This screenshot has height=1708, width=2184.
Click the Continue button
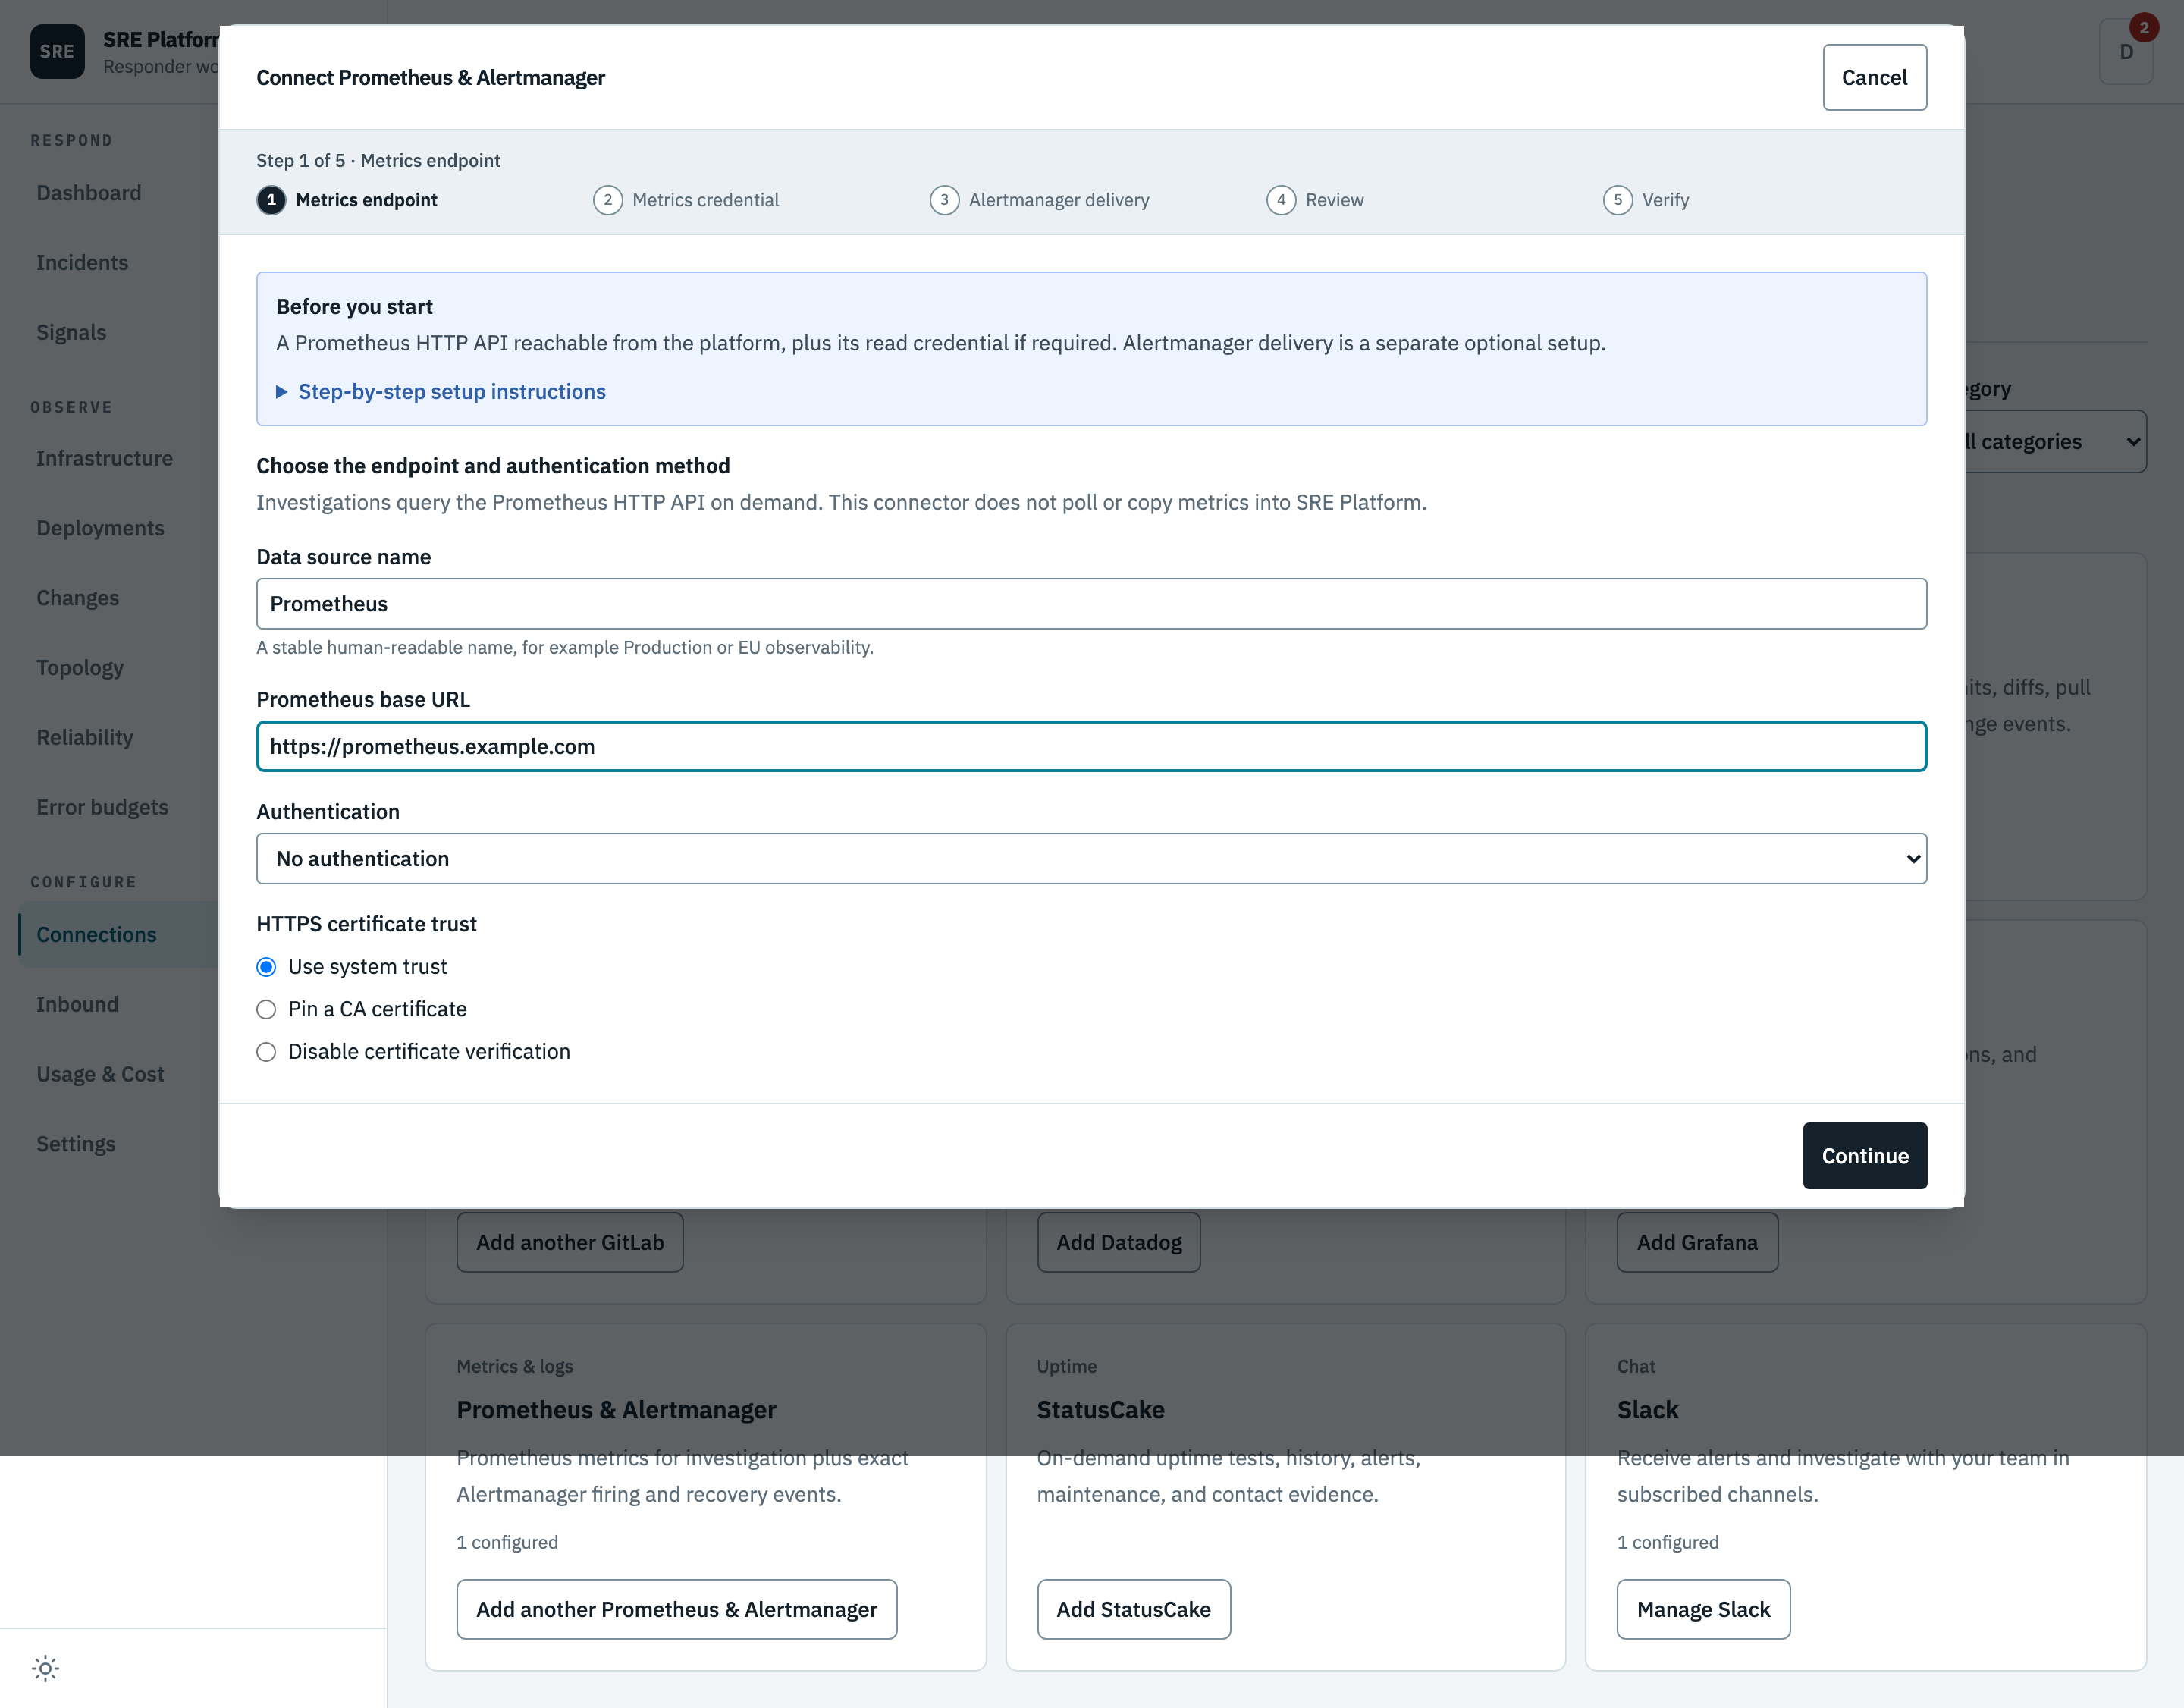1865,1156
